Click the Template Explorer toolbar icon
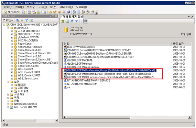The height and width of the screenshot is (128, 196). [x=88, y=12]
